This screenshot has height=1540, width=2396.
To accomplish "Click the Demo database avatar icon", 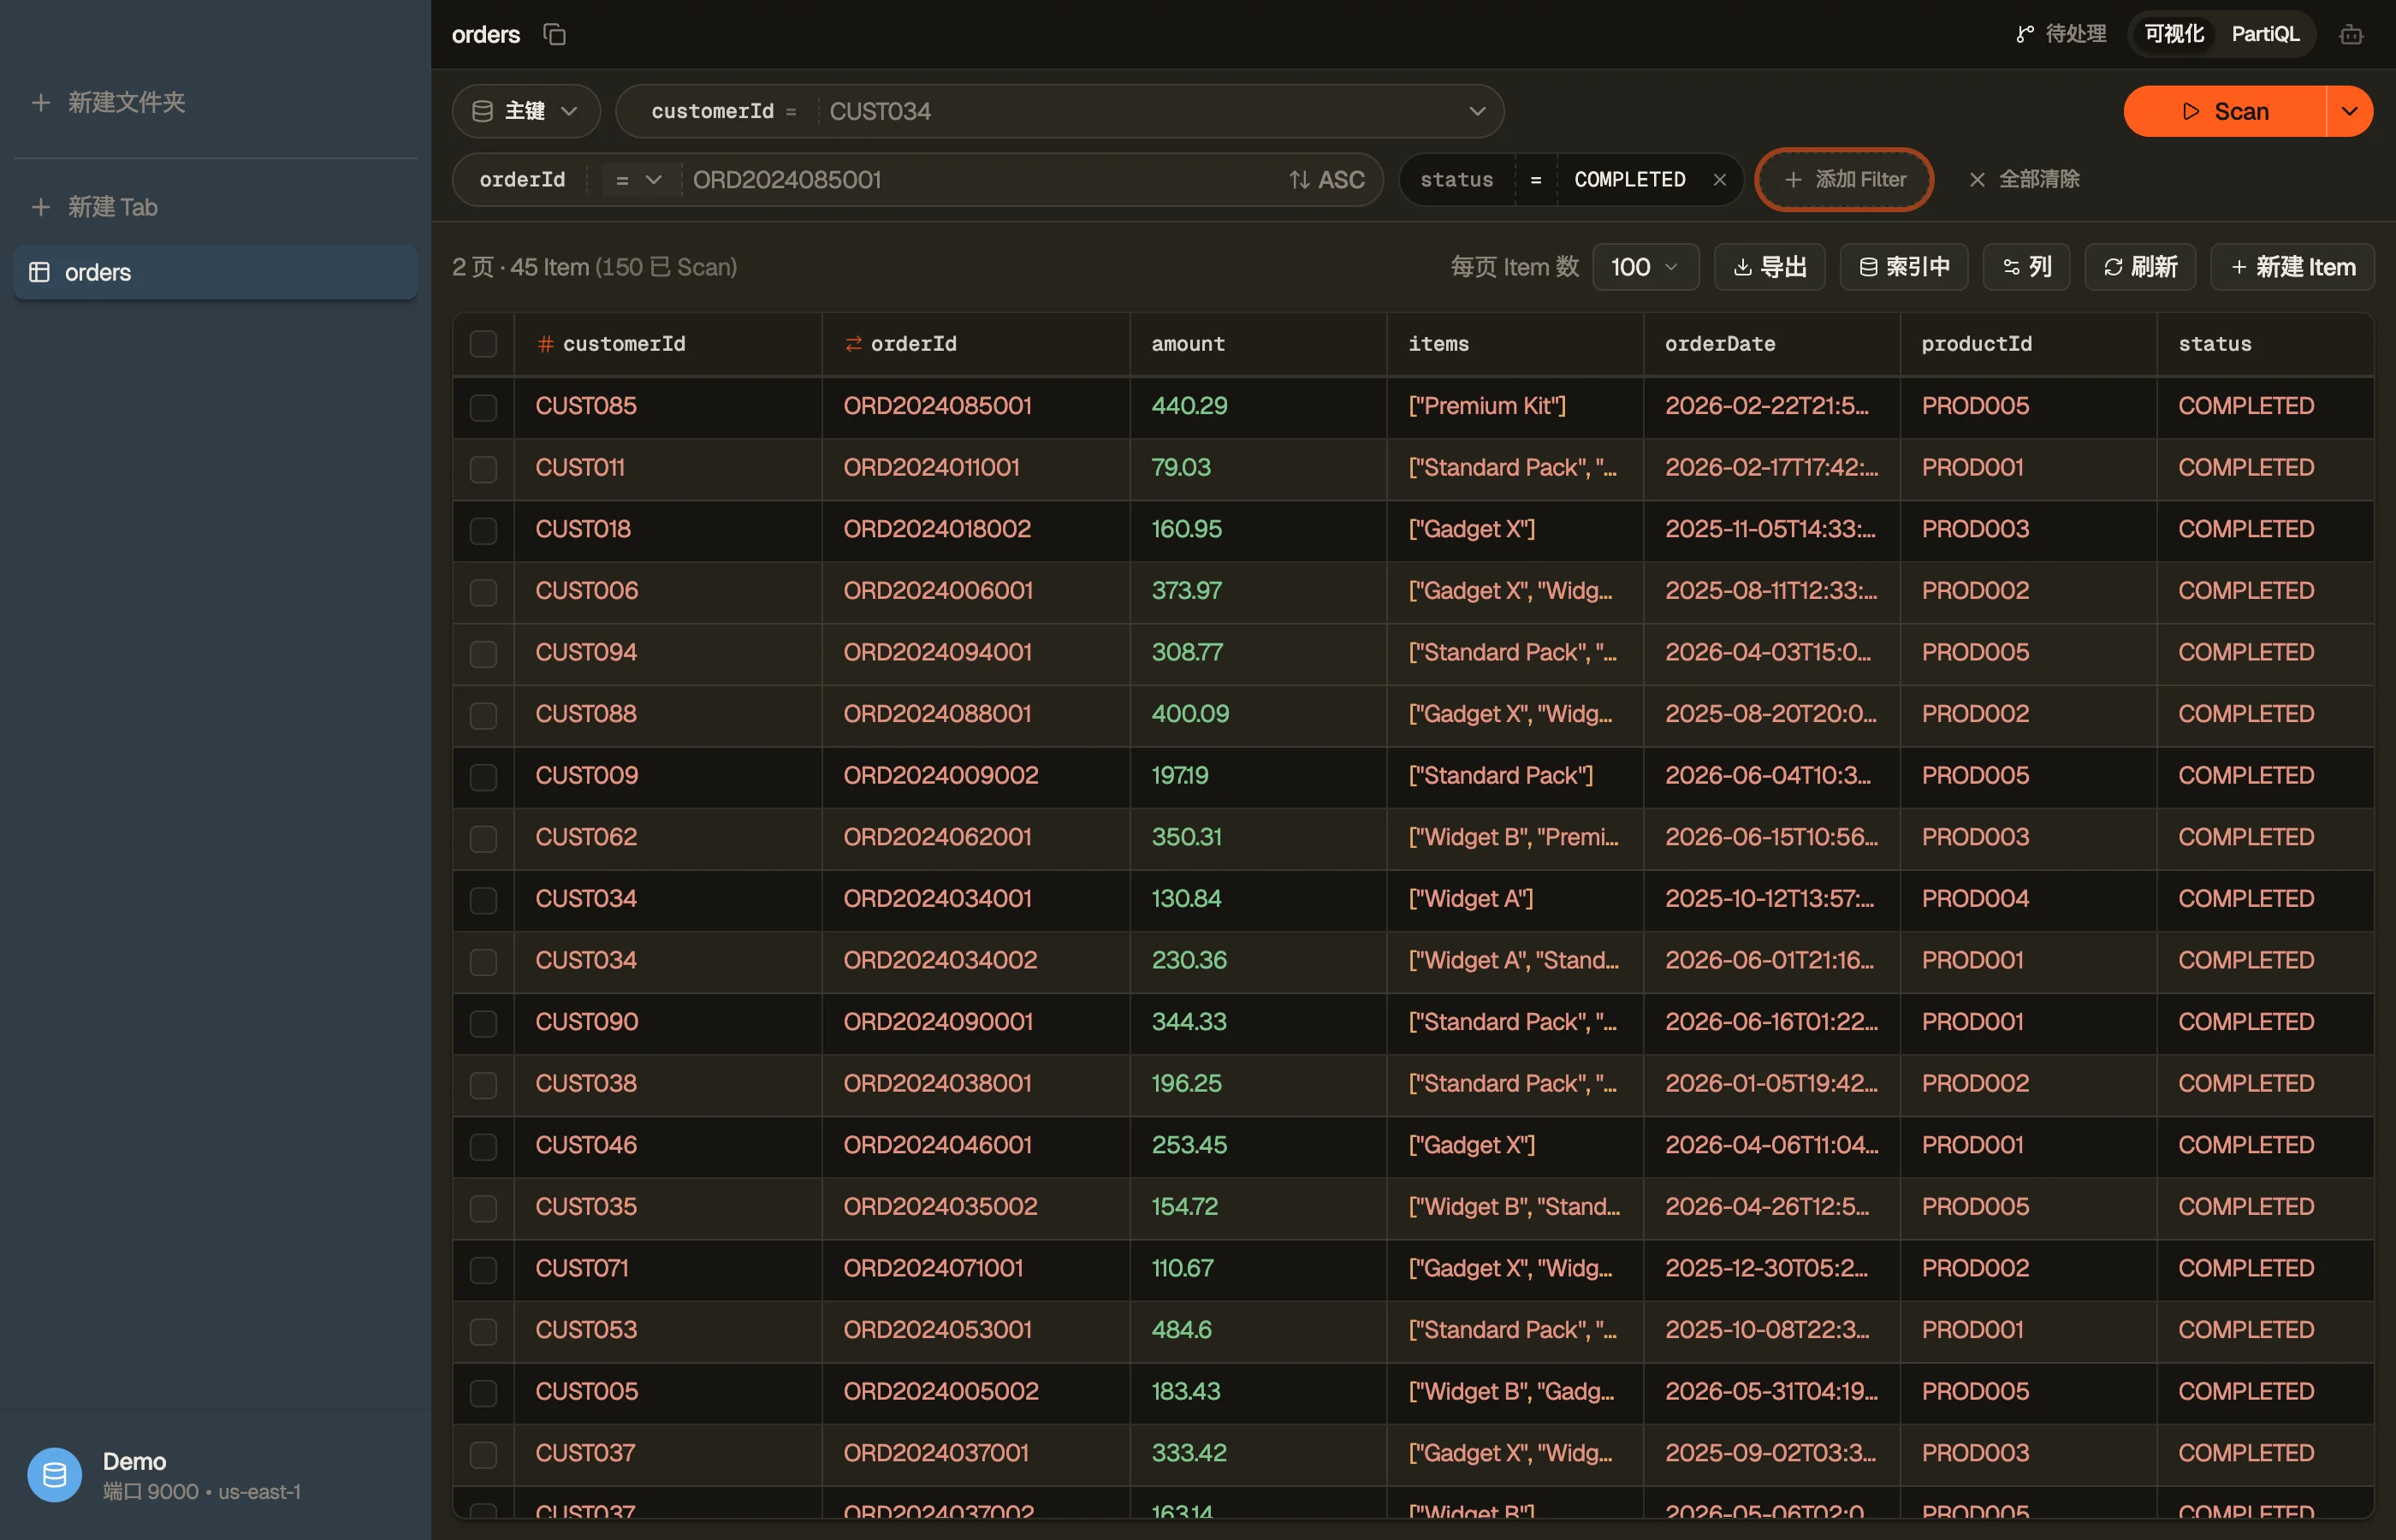I will pyautogui.click(x=54, y=1474).
